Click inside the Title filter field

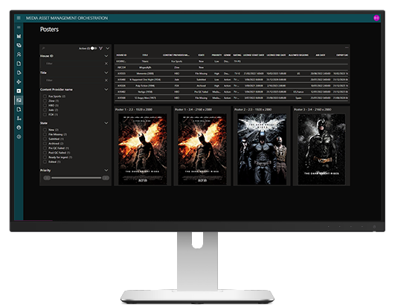(x=73, y=80)
